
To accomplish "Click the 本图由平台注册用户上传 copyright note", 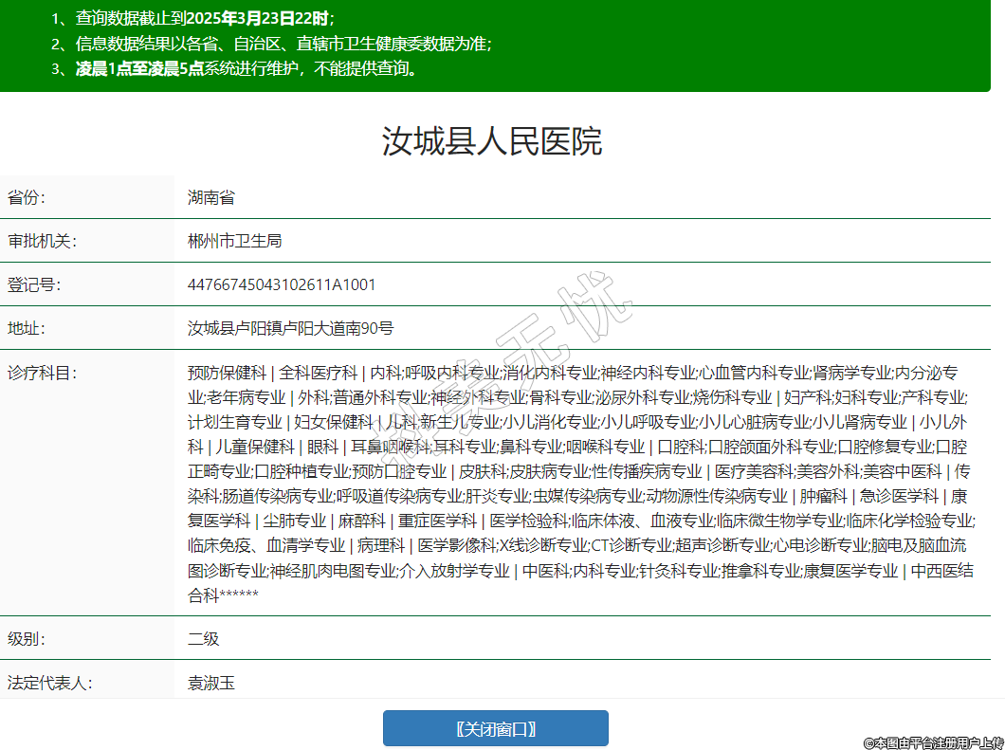I will [932, 742].
